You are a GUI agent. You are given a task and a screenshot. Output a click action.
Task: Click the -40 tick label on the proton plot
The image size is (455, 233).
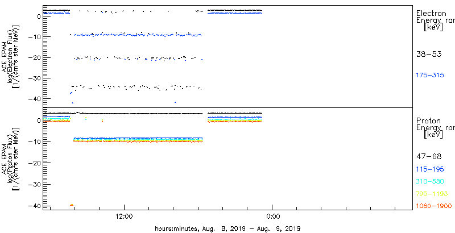pos(34,206)
